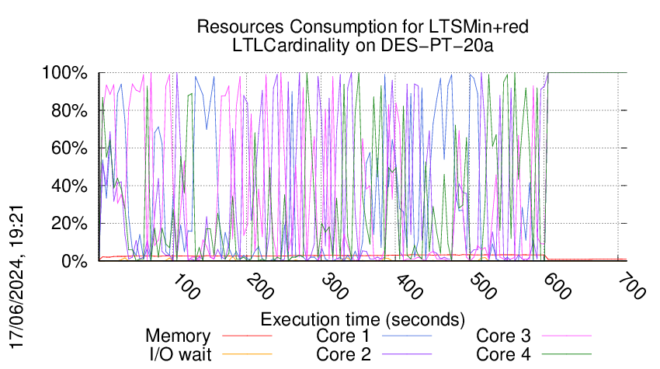660x369 pixels.
Task: Click the purple Core 2 legend line sample
Action: pos(407,354)
